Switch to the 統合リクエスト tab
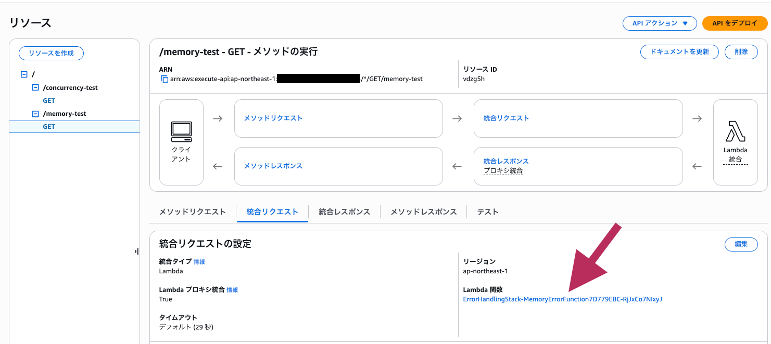The image size is (771, 344). click(x=272, y=212)
